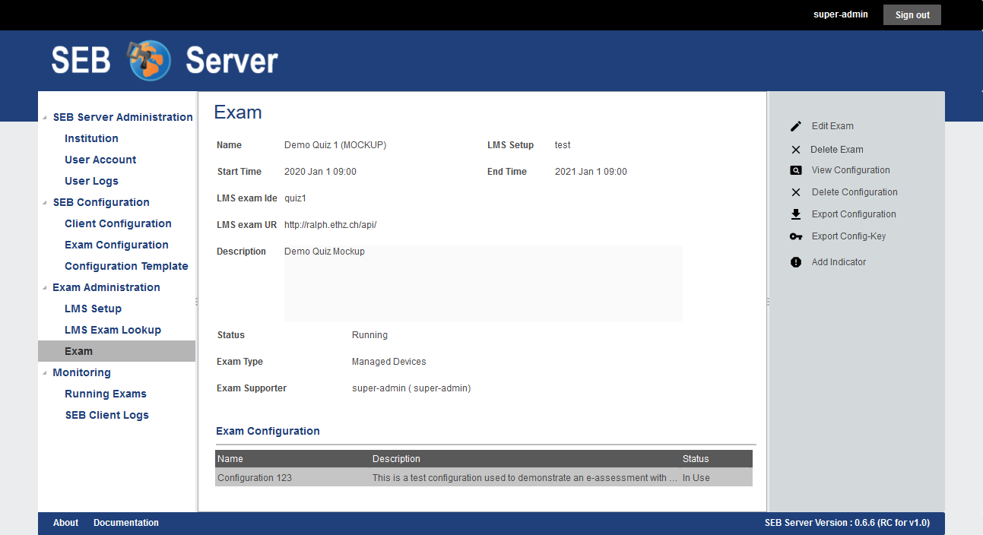Screen dimensions: 983x535
Task: Click the pencil icon for Edit Exam
Action: click(796, 126)
